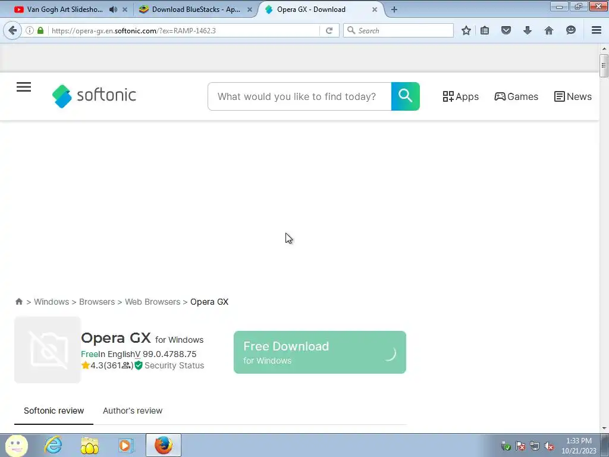Open the network tray icon
This screenshot has height=457, width=609.
tap(535, 446)
